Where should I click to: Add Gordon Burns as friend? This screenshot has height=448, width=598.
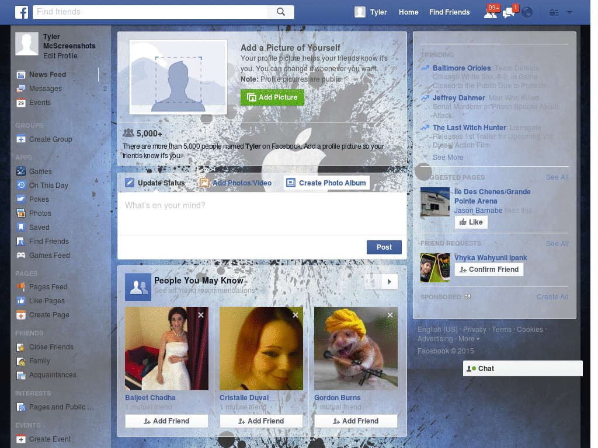pos(356,421)
